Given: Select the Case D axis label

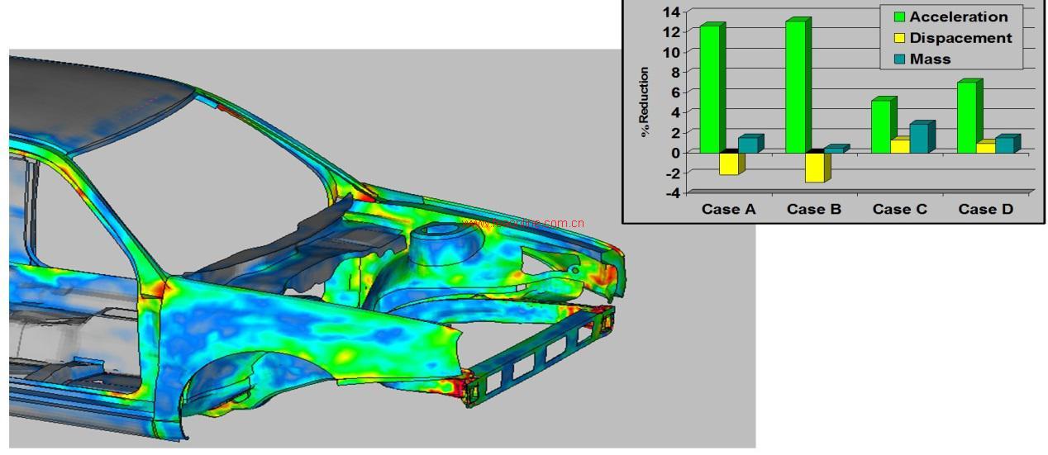Looking at the screenshot, I should [x=985, y=209].
